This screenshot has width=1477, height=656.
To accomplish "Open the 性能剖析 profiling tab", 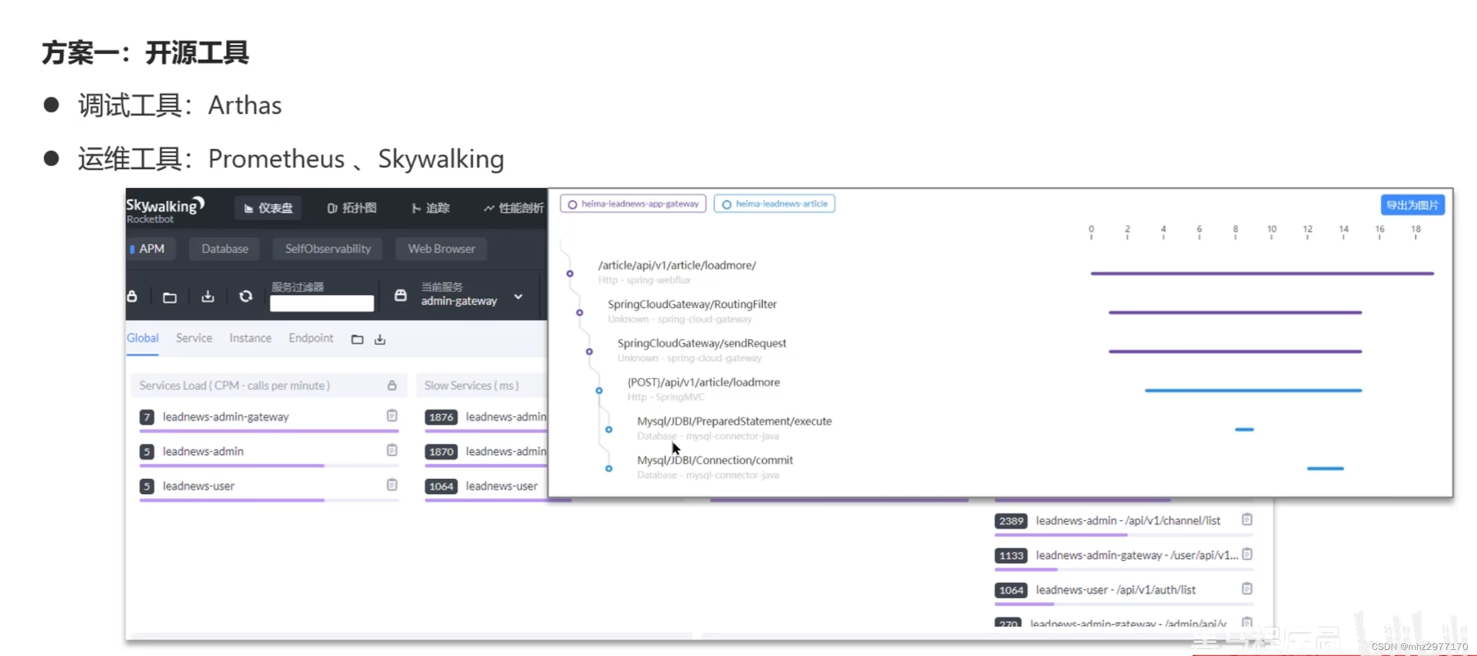I will tap(514, 208).
